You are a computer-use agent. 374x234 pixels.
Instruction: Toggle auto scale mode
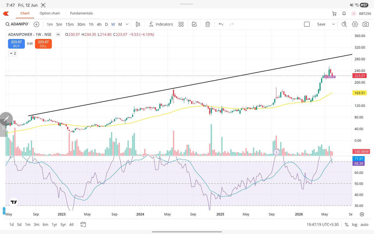pyautogui.click(x=364, y=225)
